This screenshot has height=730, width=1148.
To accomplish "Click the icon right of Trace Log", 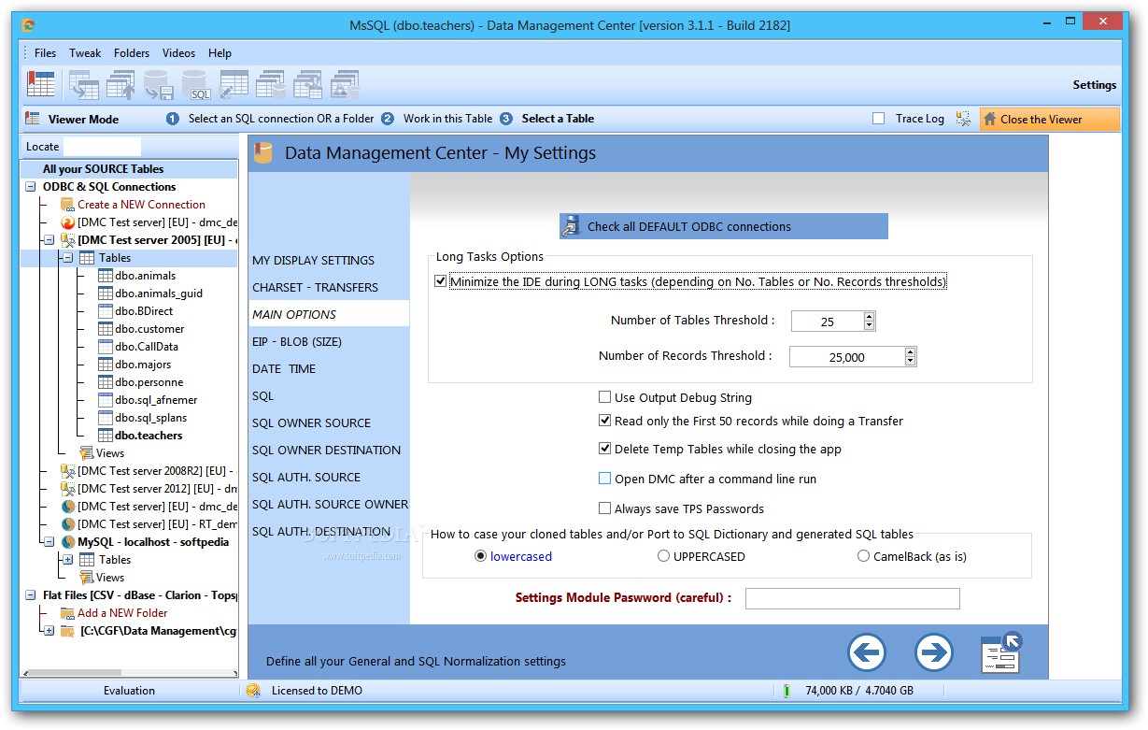I will (x=963, y=119).
